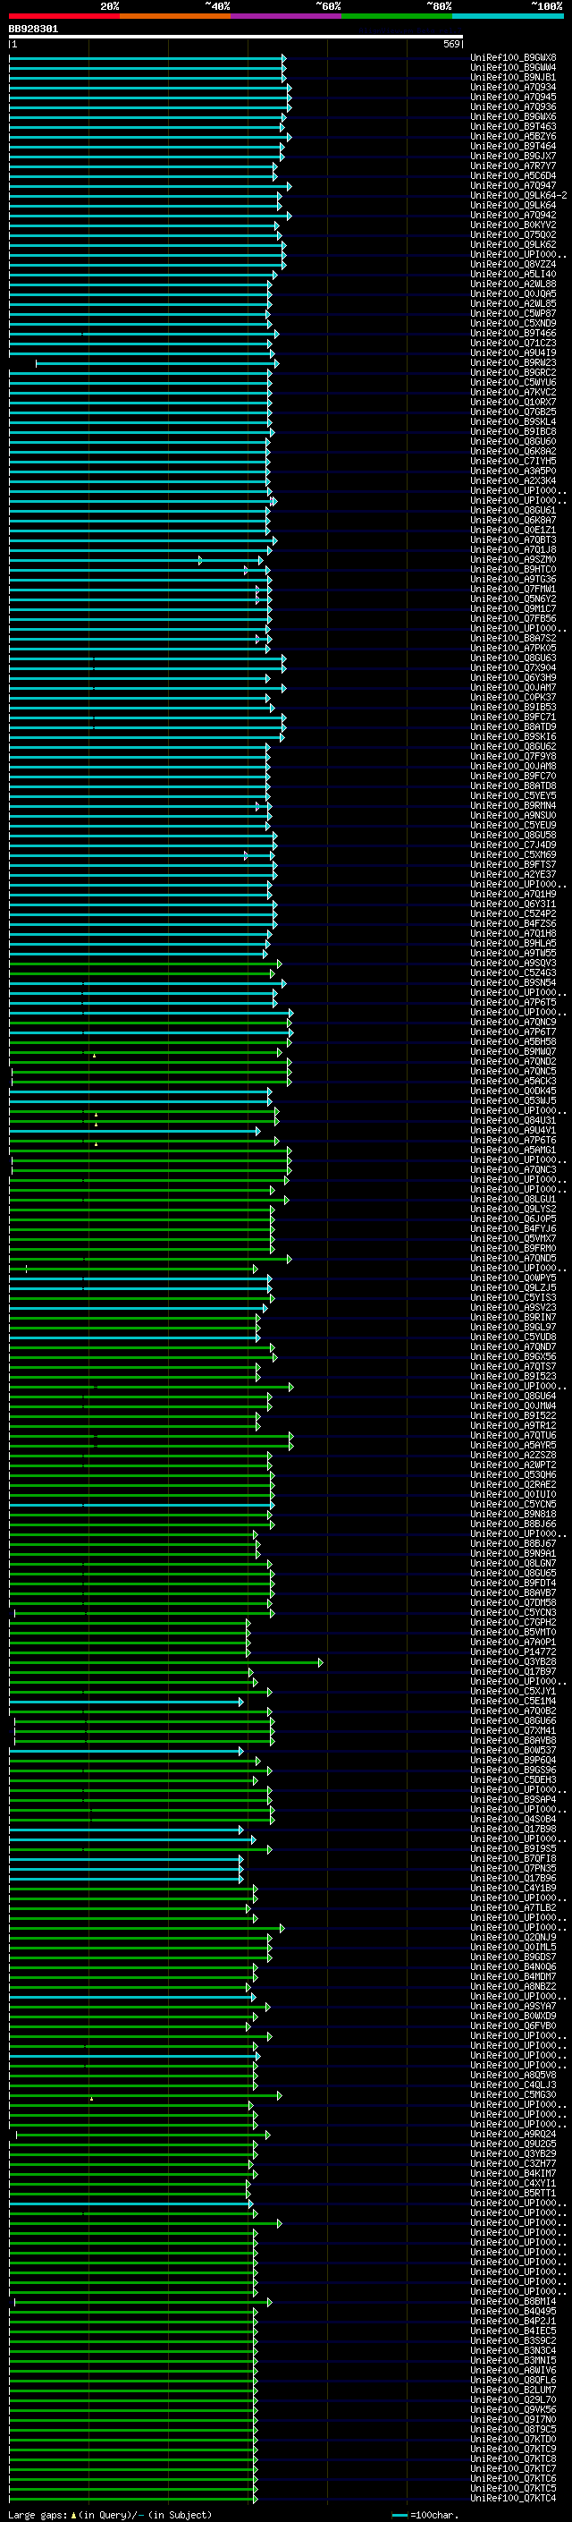
Task: Select the UniRef100_Q9LK64-2 label
Action: click(x=518, y=196)
